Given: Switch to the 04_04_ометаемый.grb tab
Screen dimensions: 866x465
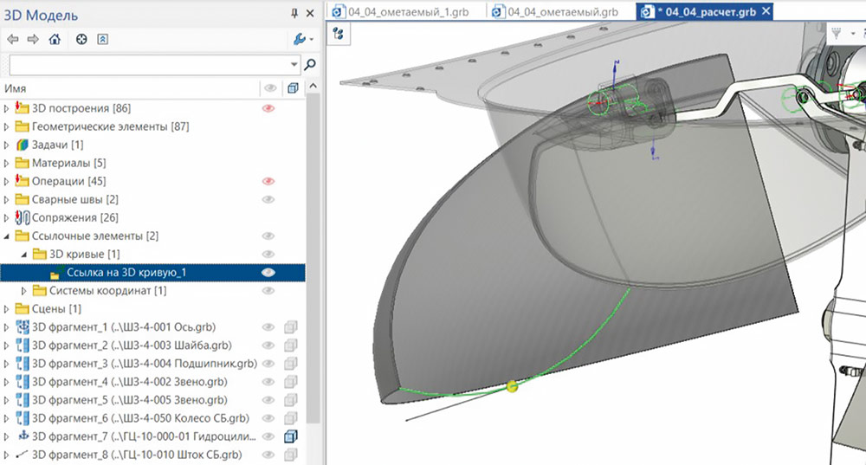Looking at the screenshot, I should pos(562,11).
